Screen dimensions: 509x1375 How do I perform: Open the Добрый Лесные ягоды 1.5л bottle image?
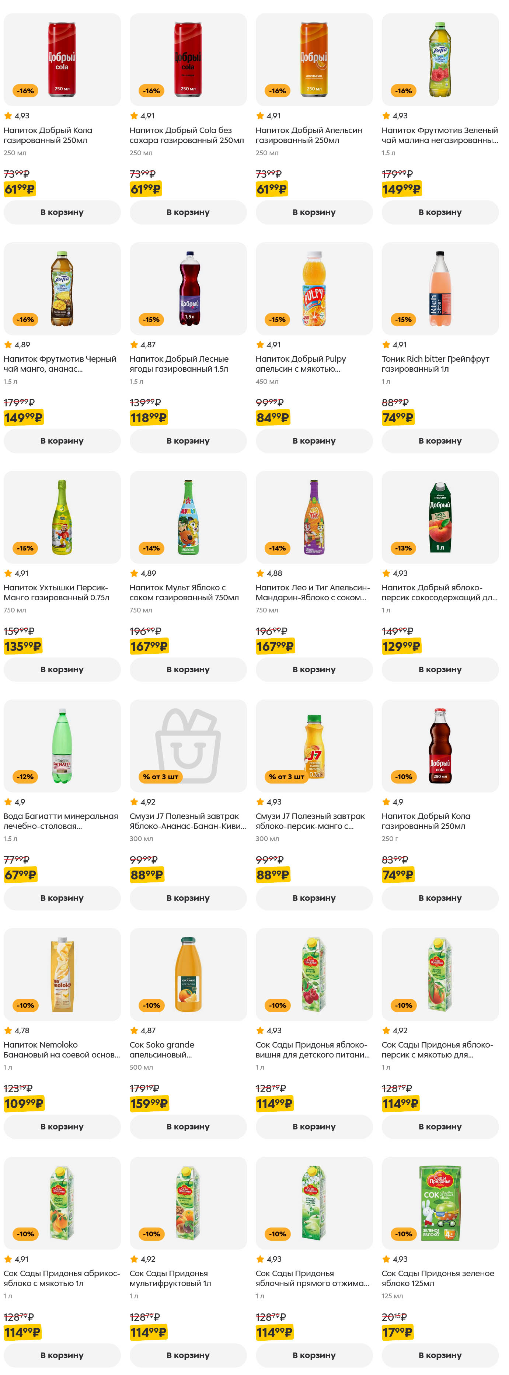pos(189,288)
